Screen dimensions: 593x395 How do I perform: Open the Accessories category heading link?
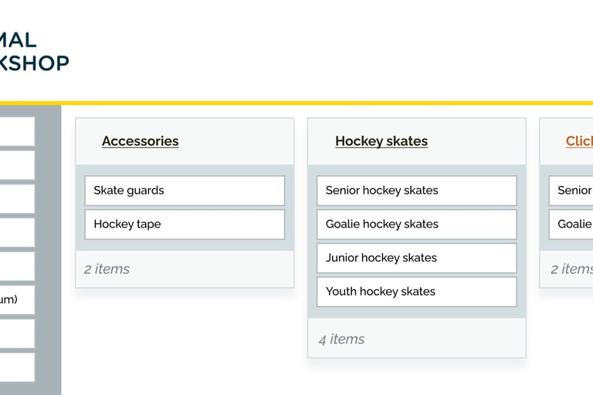[x=140, y=141]
